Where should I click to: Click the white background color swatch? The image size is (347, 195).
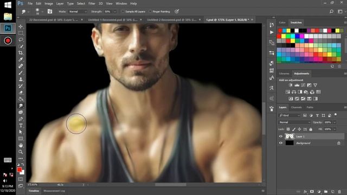(23, 172)
